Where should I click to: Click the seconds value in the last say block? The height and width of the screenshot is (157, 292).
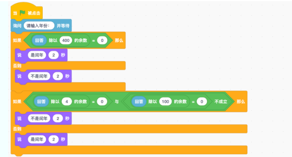tap(54, 140)
